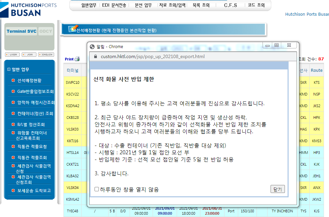Viewport: 329px width, 217px height.
Task: Click the icon beside 일반 업무 sidebar heading
Action: [x=9, y=69]
